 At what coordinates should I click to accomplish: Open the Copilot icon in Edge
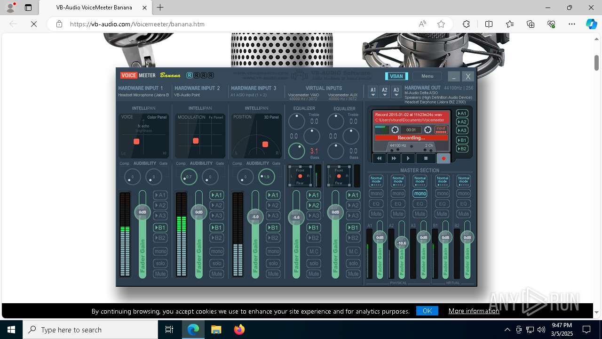pos(591,24)
